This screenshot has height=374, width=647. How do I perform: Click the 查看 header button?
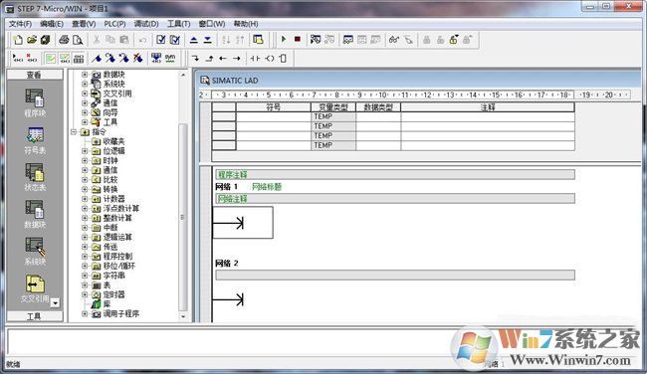pos(35,75)
